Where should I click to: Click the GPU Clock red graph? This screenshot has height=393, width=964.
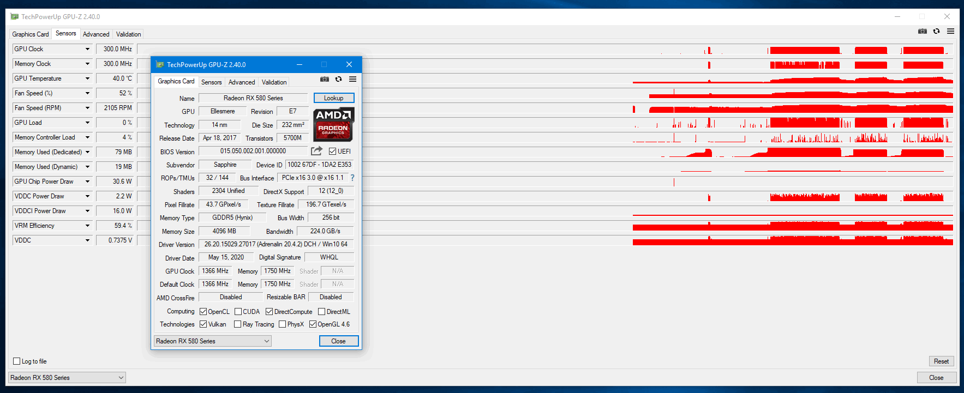[x=545, y=49]
